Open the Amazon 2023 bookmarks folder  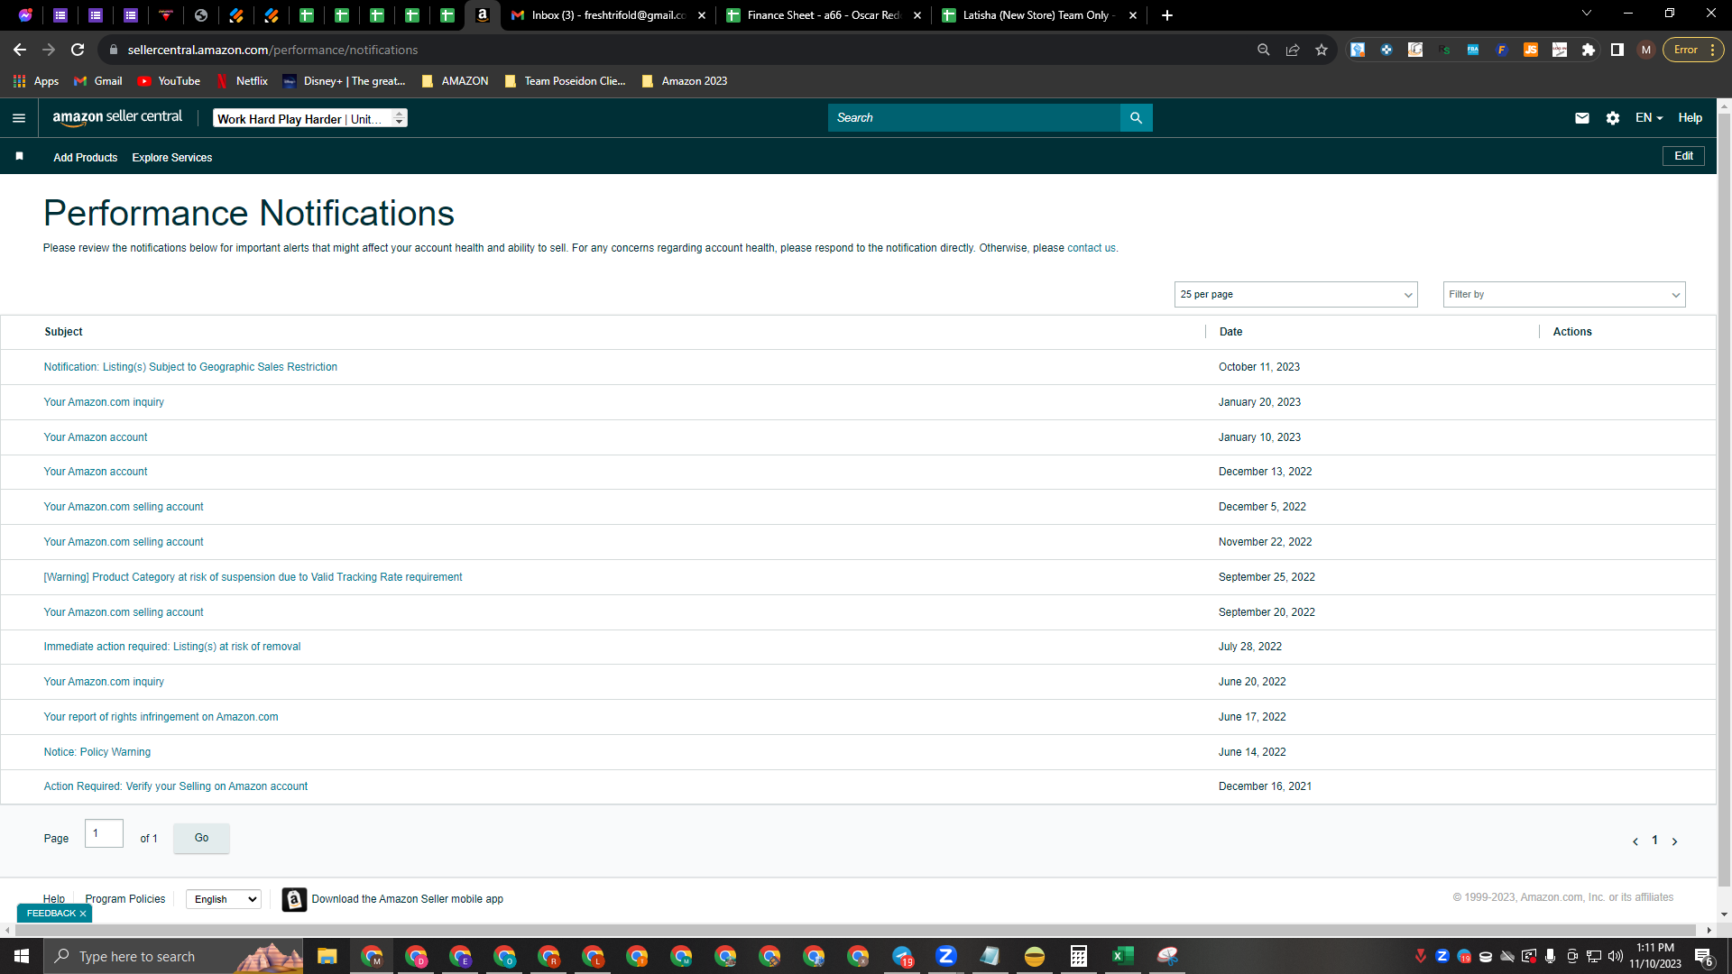point(684,81)
